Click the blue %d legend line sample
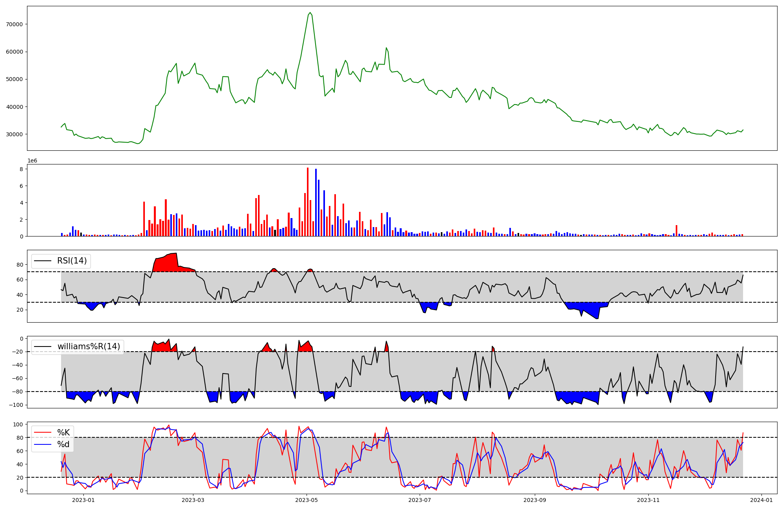The width and height of the screenshot is (783, 509). (x=43, y=444)
